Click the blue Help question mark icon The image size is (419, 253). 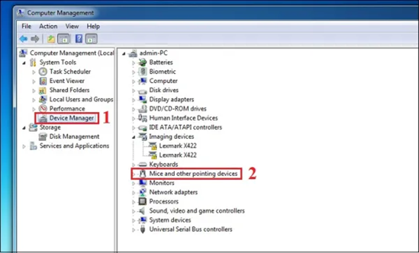(79, 39)
